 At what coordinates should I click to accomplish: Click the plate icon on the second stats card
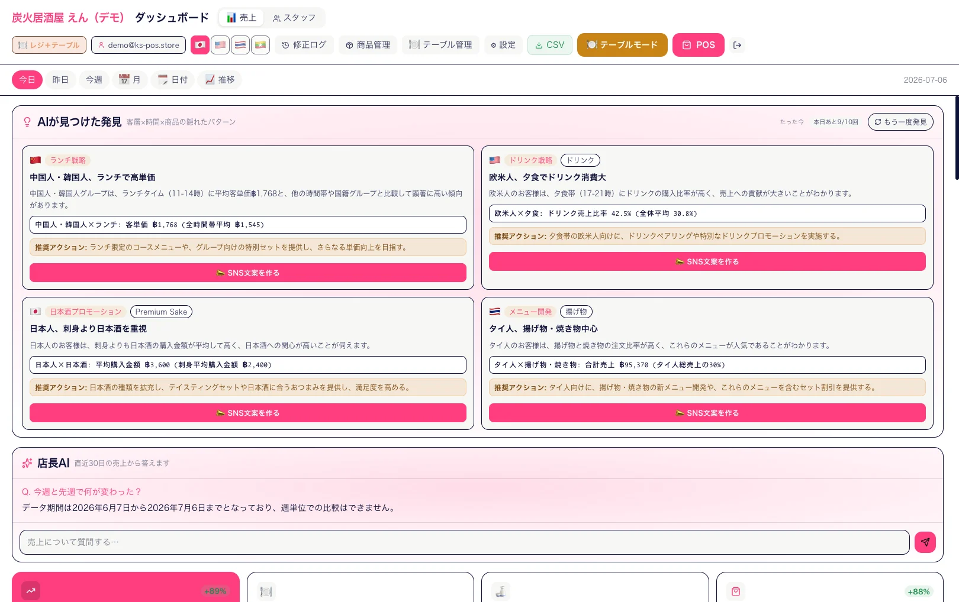coord(266,591)
